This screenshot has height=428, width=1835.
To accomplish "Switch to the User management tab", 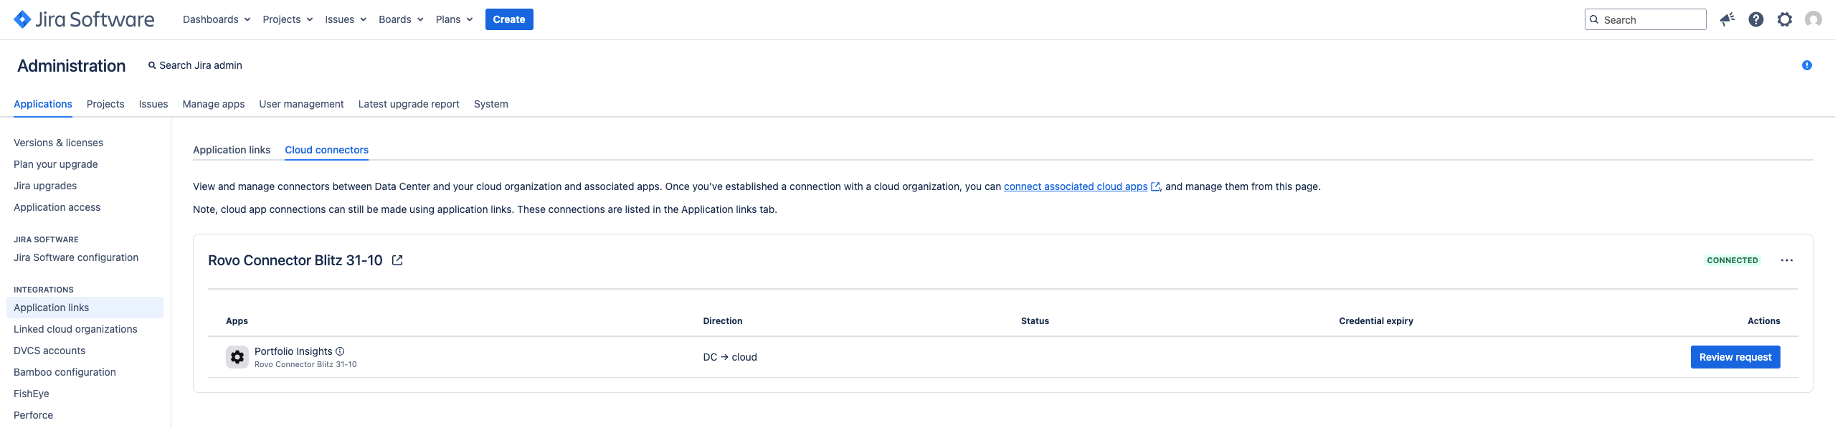I will point(301,104).
